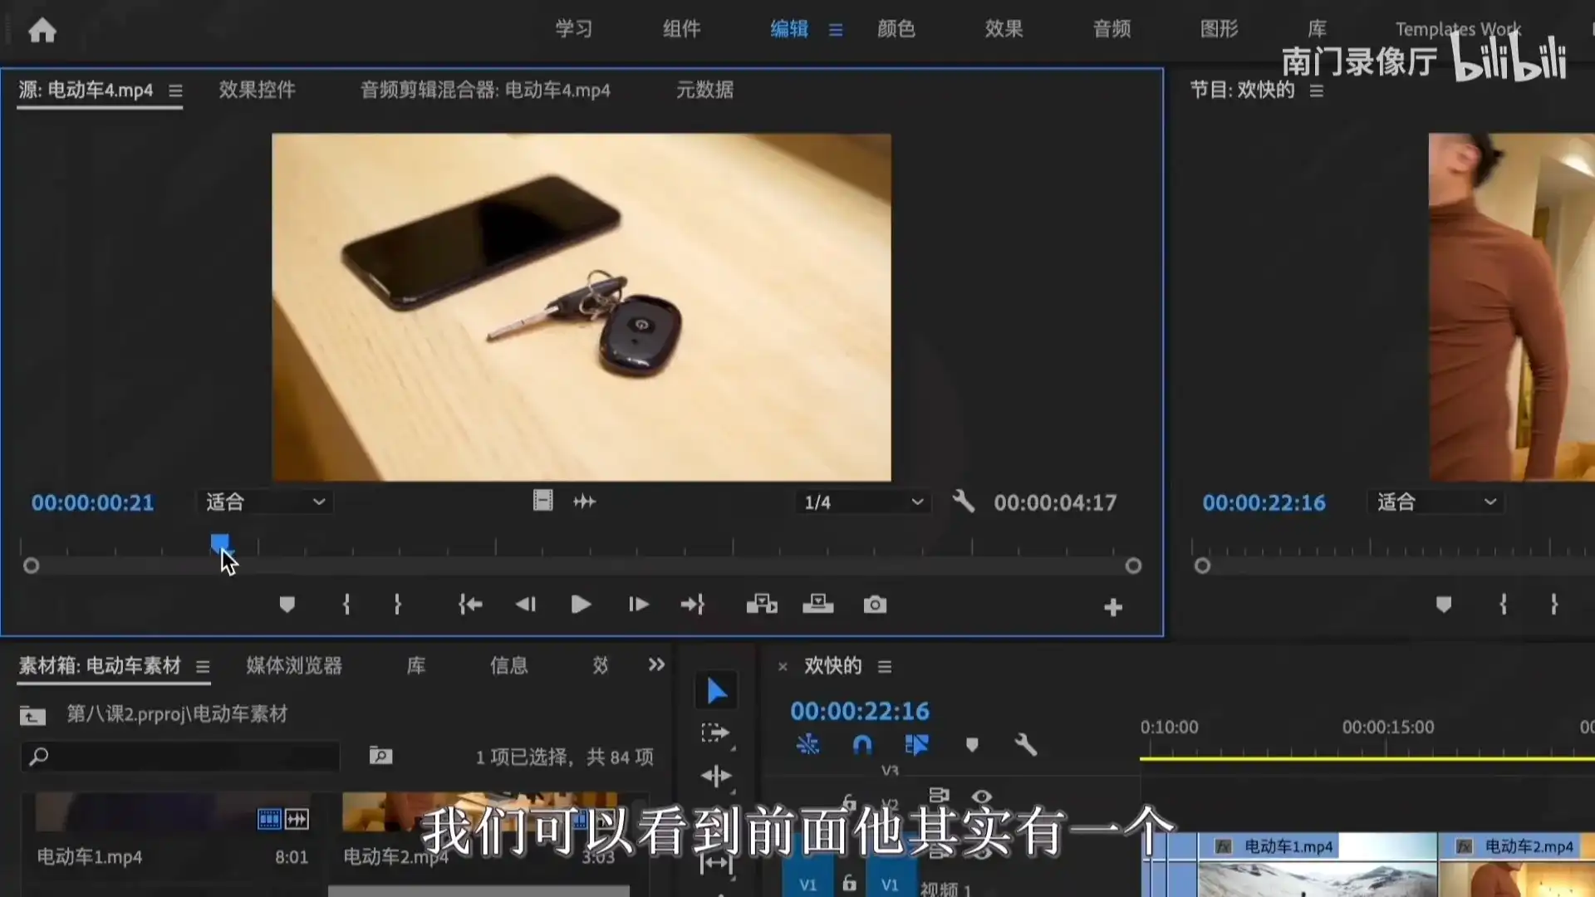Open the 欢快的 sequence panel menu
This screenshot has height=897, width=1595.
click(x=885, y=666)
